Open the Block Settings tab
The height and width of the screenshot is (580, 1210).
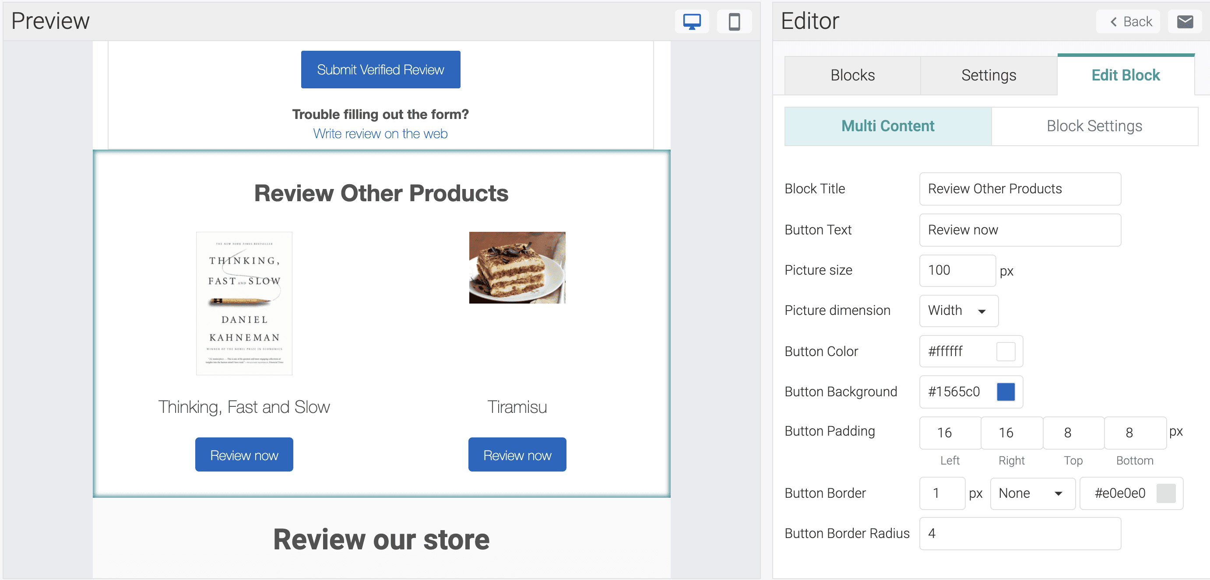(1094, 126)
